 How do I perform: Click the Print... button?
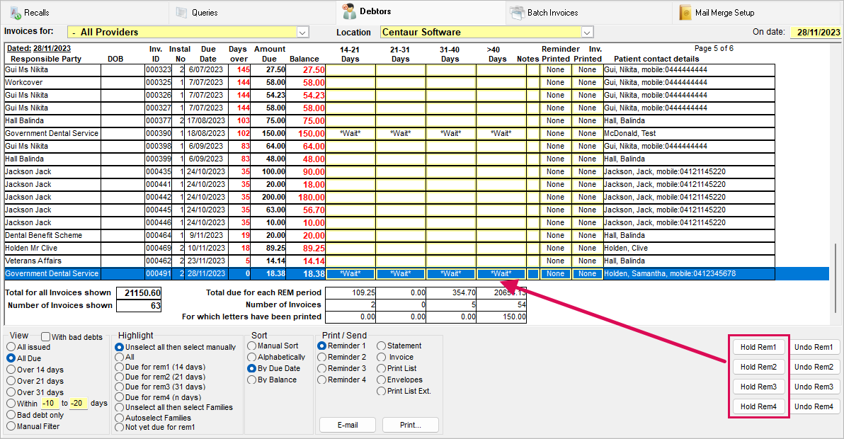coord(410,425)
